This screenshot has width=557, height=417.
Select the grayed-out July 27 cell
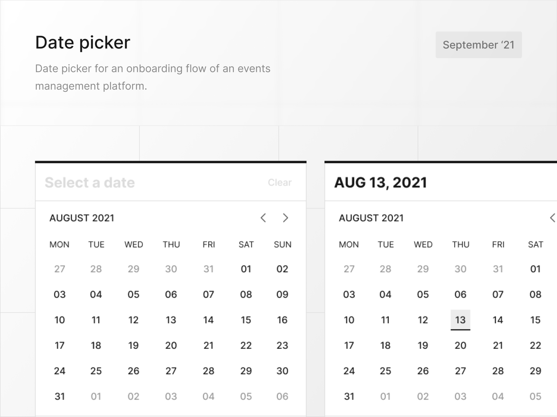pyautogui.click(x=60, y=269)
